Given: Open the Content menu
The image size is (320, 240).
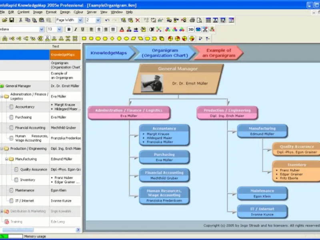Looking at the screenshot, I should point(24,12).
